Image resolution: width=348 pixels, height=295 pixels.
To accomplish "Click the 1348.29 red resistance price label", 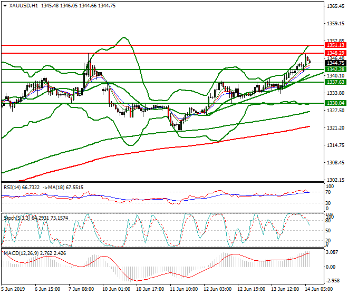I will coord(335,53).
